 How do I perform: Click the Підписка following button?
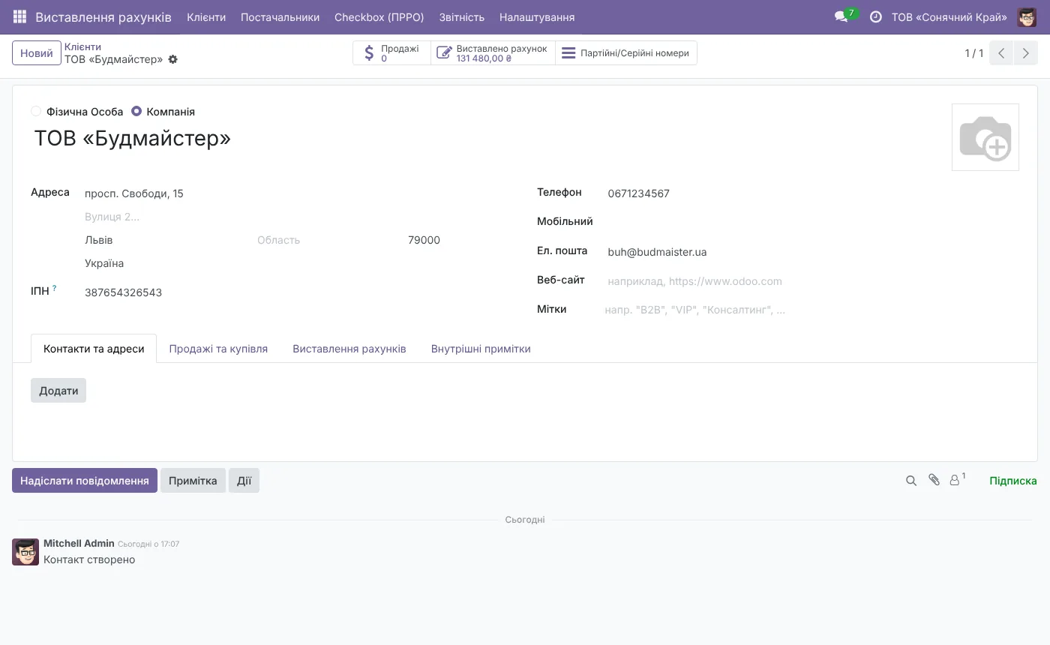pos(1013,481)
